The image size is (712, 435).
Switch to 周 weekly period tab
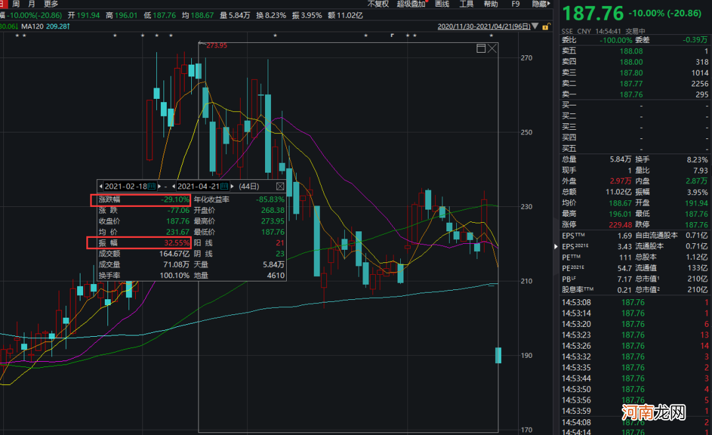[16, 4]
